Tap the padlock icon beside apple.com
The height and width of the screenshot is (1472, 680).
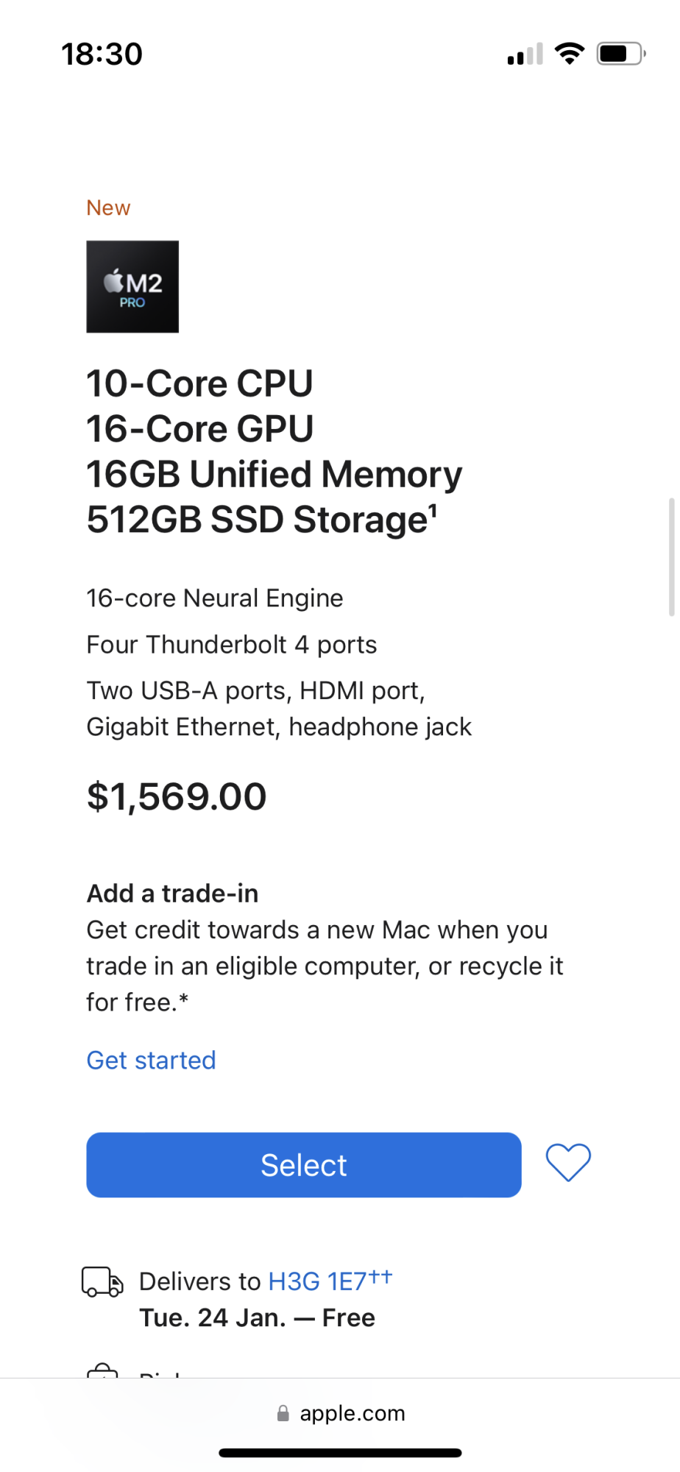283,1413
